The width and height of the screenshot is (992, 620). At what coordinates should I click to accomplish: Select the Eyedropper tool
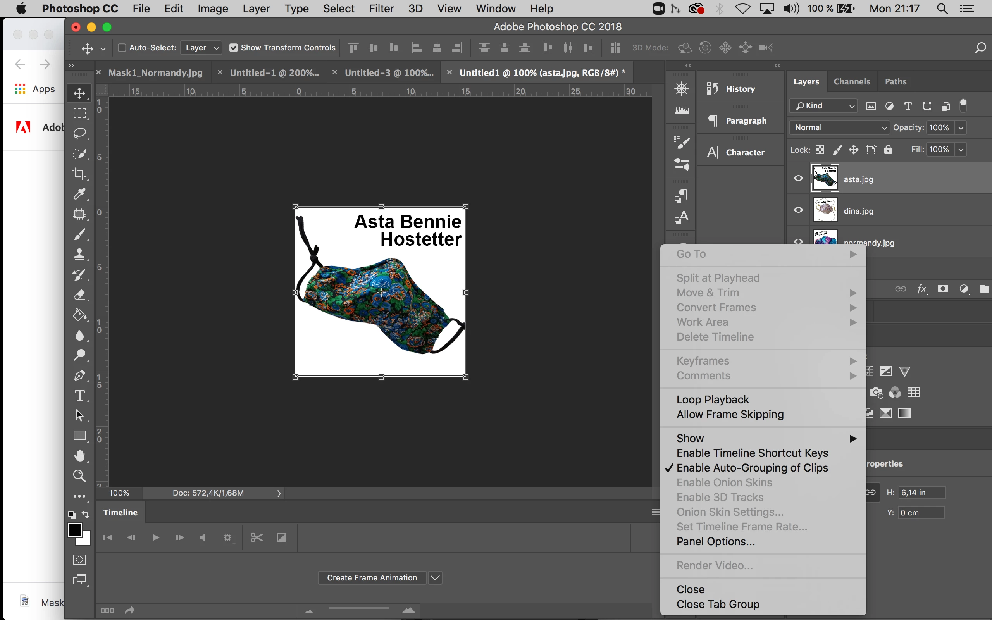click(x=79, y=193)
